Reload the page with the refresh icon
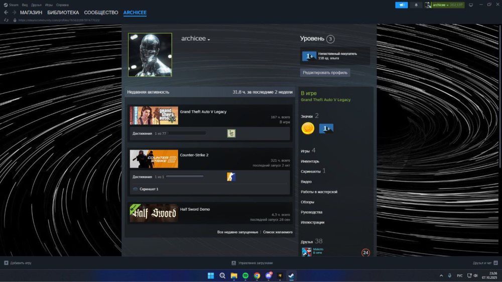502x282 pixels. pos(6,20)
